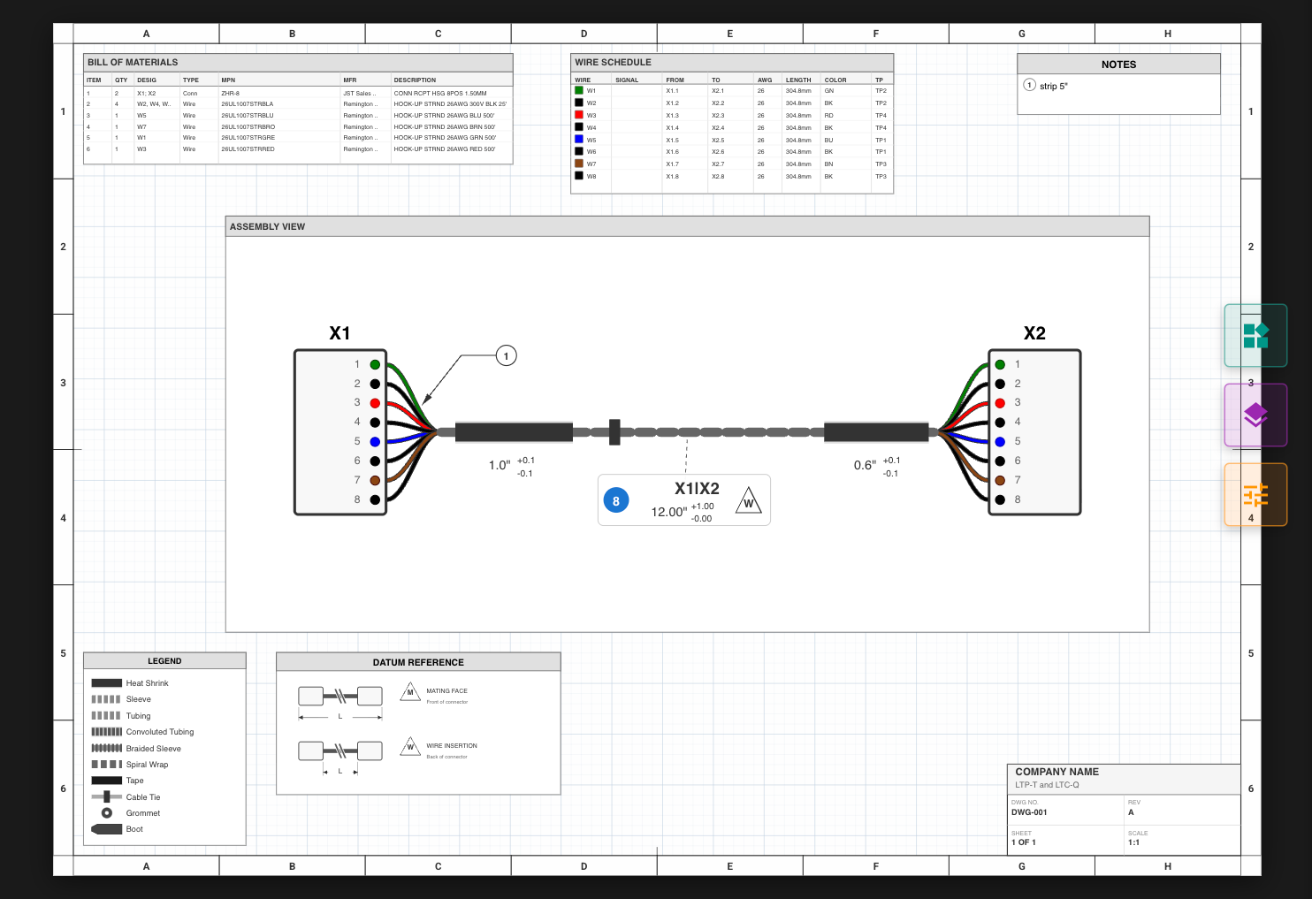Viewport: 1312px width, 899px height.
Task: Click pin 5 blue dot on connector X1
Action: [x=375, y=441]
